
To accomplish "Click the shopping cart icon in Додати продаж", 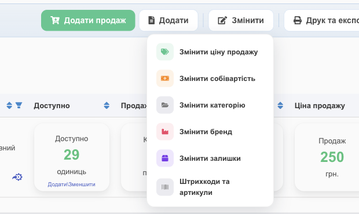I will click(x=55, y=20).
